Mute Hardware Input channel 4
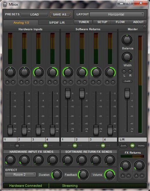The image size is (150, 191). [x=55, y=82]
